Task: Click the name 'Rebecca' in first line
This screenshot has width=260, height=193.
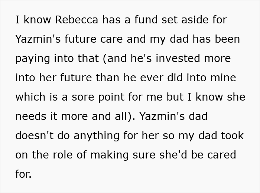Action: [x=77, y=20]
